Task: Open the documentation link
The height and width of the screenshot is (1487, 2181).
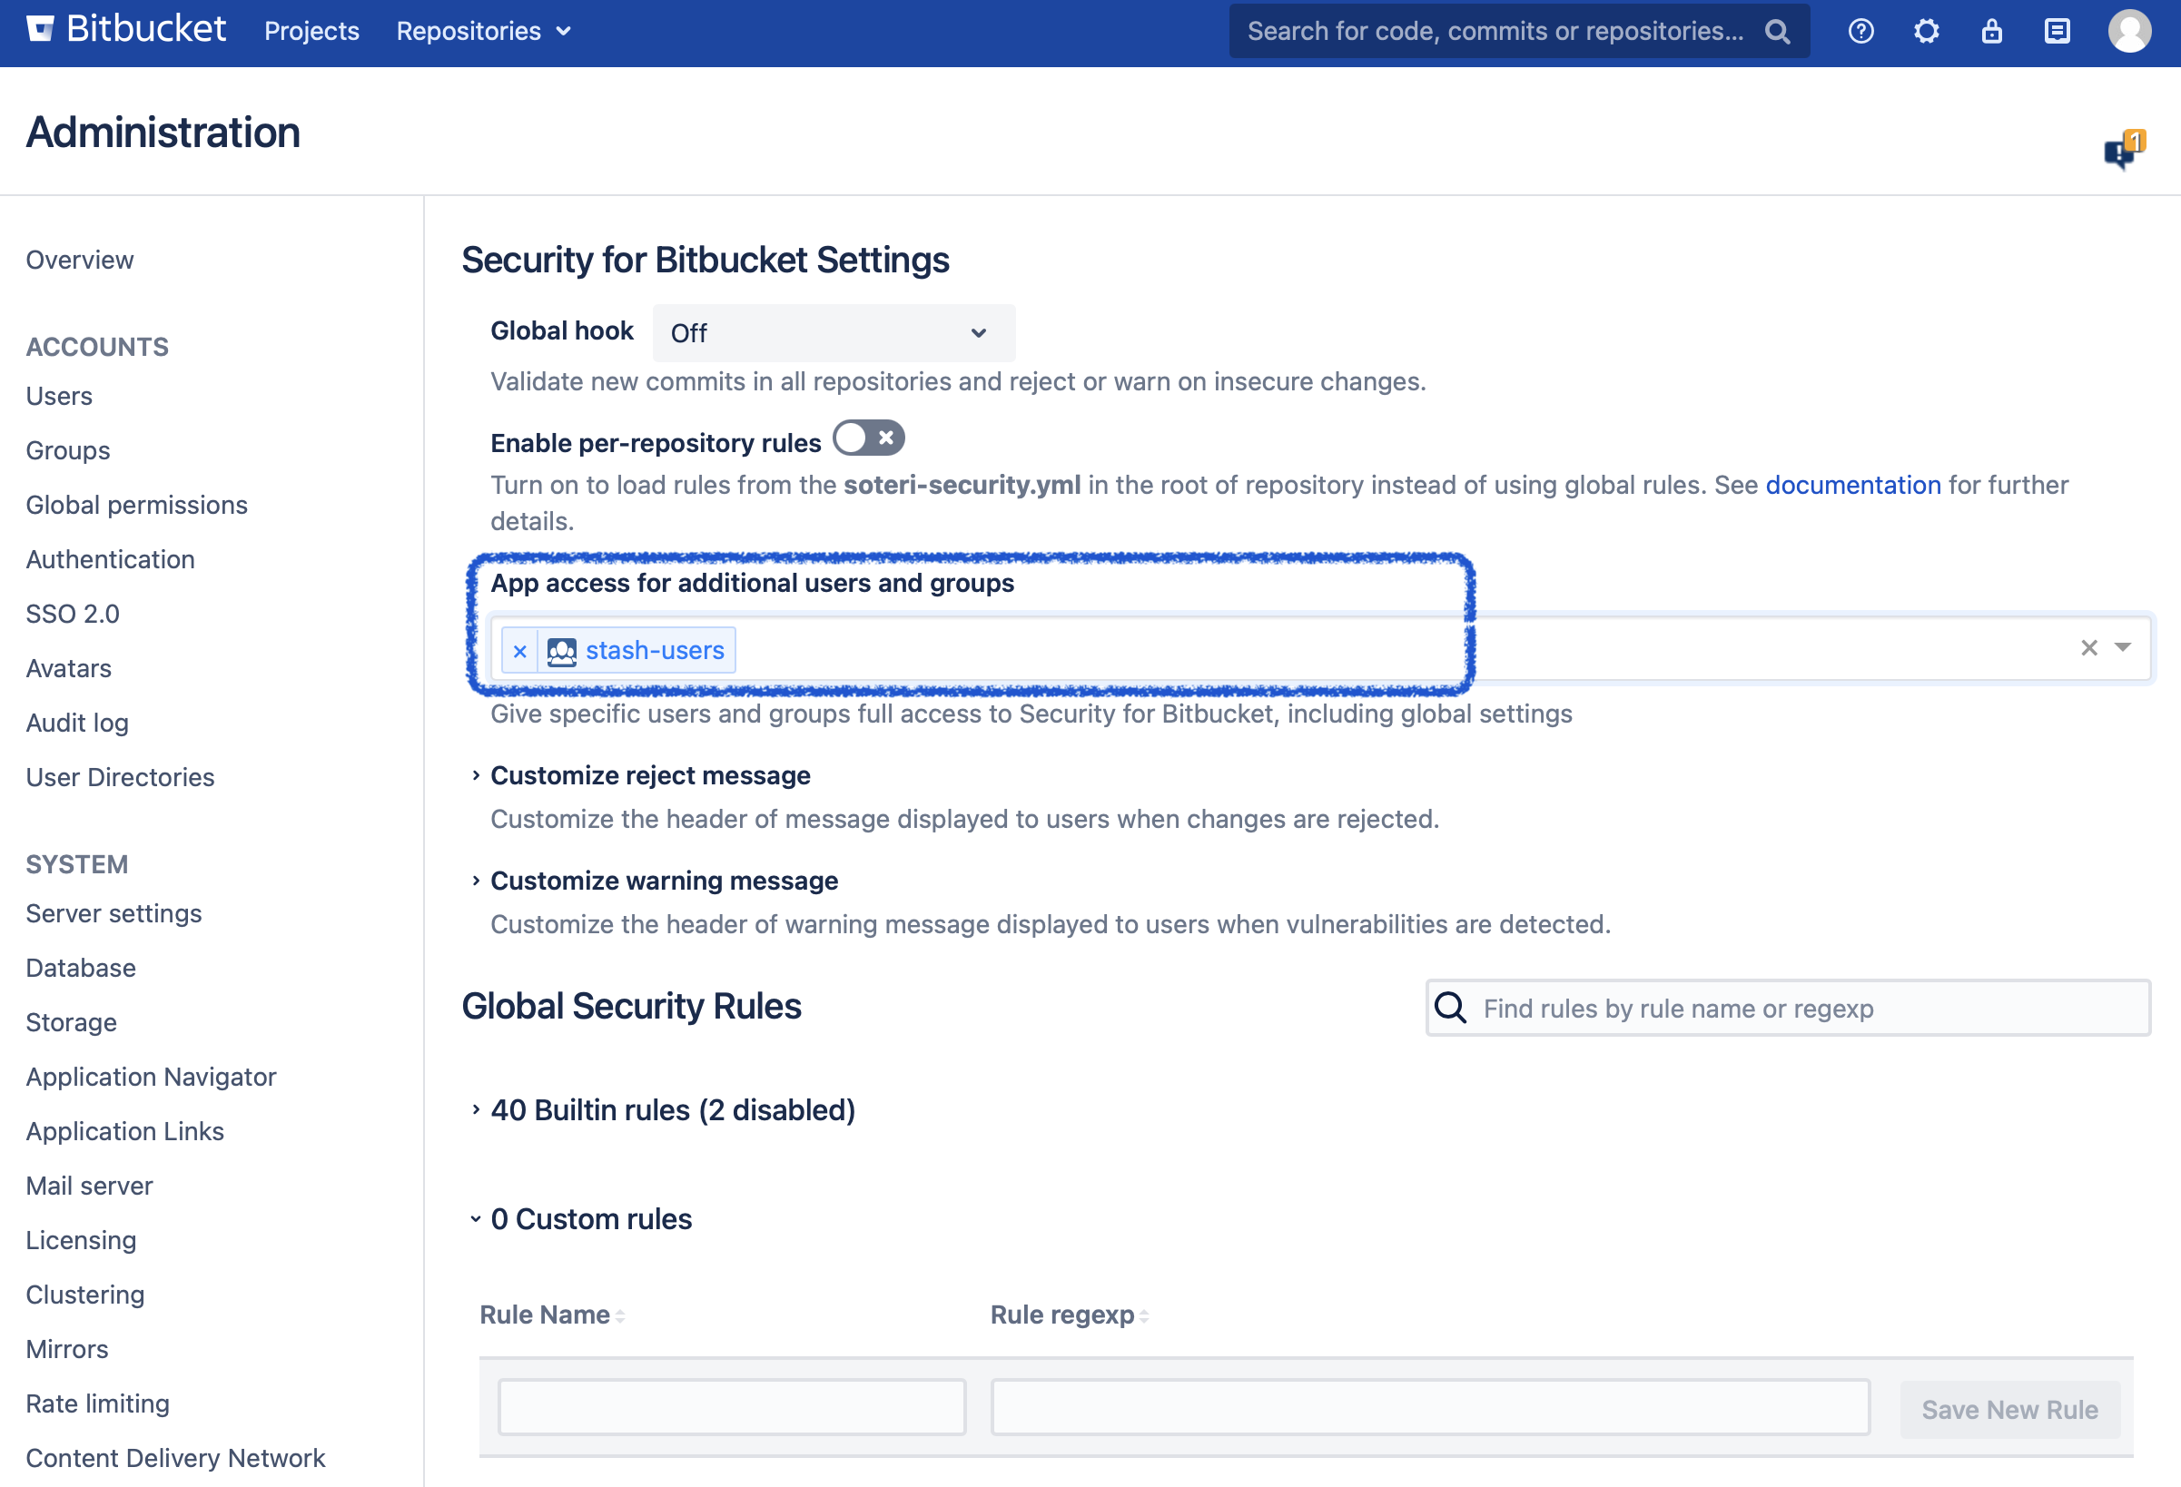Action: click(1851, 485)
